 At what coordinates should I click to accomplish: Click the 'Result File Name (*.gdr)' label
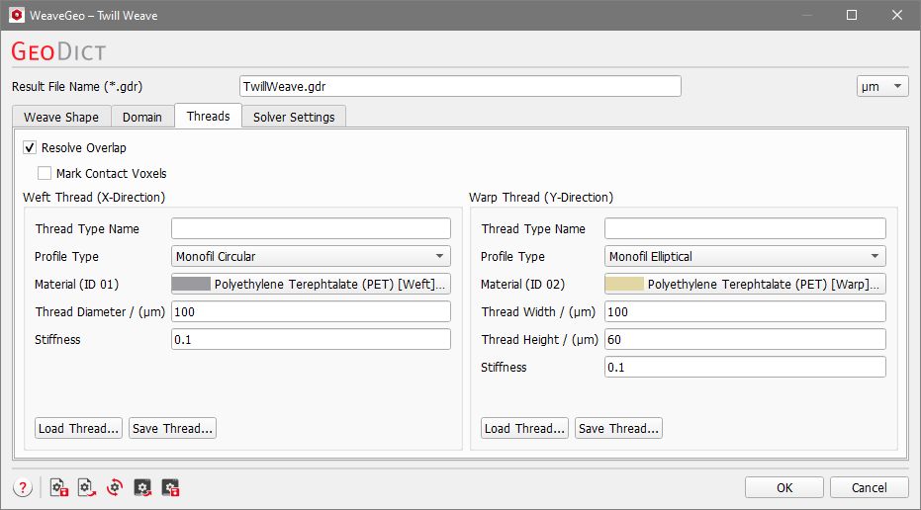click(77, 86)
